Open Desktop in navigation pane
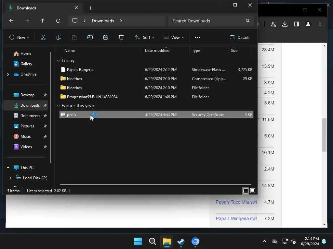Screen dimensions: 333x249 pos(25,95)
